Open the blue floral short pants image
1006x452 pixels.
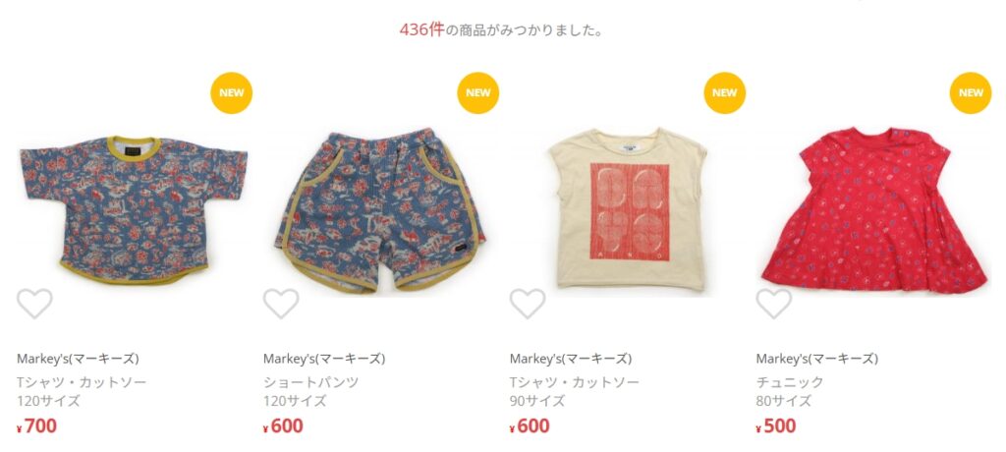pos(380,210)
